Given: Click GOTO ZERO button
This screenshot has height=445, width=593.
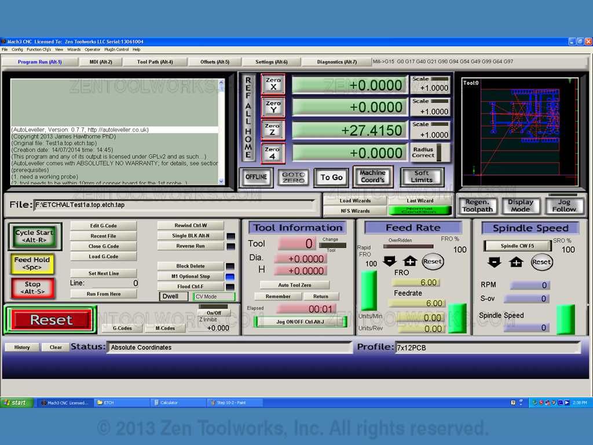Looking at the screenshot, I should (294, 177).
